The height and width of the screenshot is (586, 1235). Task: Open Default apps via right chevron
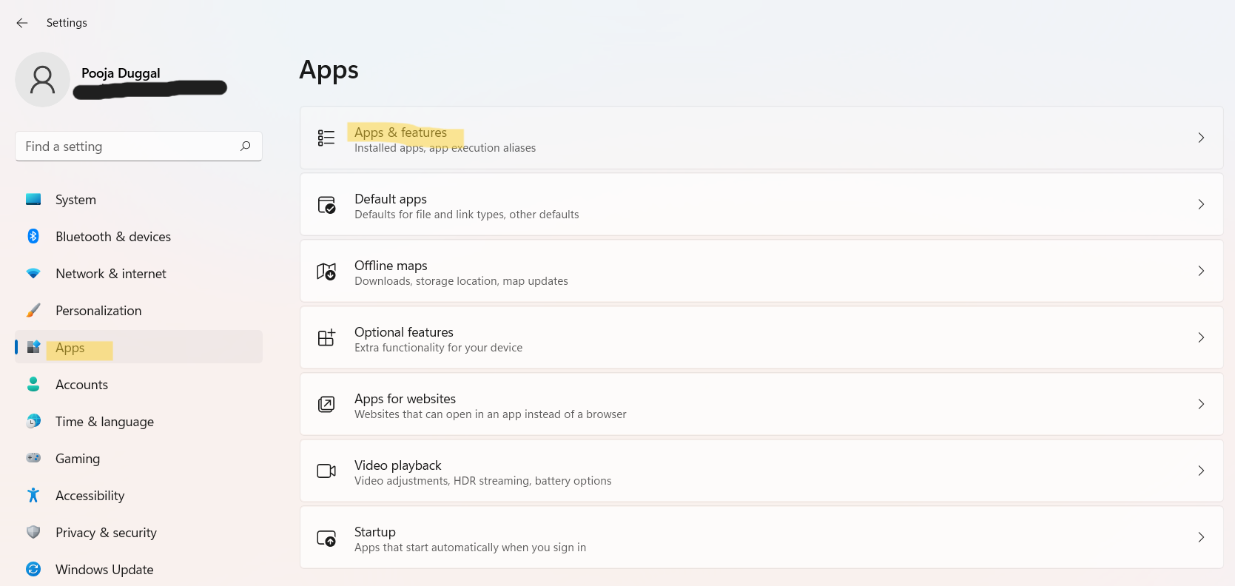pos(1201,204)
